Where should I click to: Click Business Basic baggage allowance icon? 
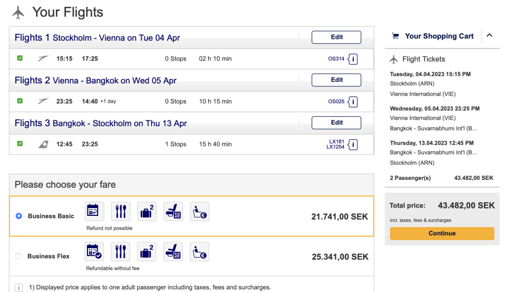pos(147,211)
